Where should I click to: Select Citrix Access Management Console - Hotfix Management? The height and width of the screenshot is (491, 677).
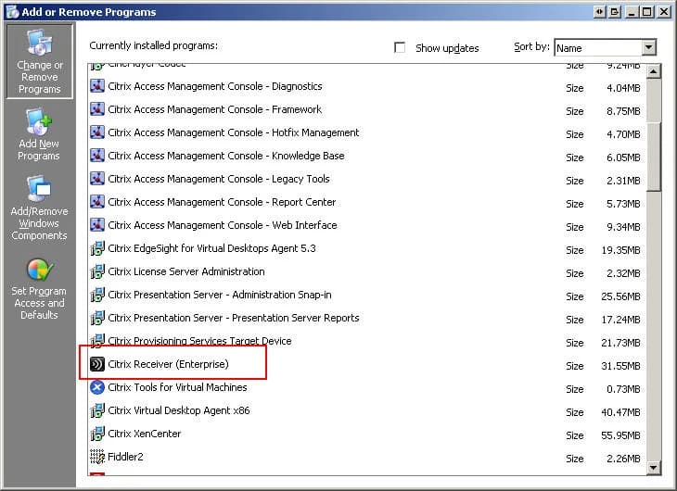click(x=234, y=132)
